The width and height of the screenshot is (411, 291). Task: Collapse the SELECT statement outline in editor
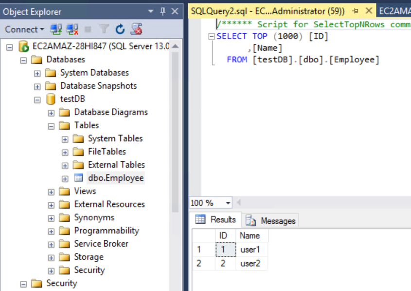point(211,36)
